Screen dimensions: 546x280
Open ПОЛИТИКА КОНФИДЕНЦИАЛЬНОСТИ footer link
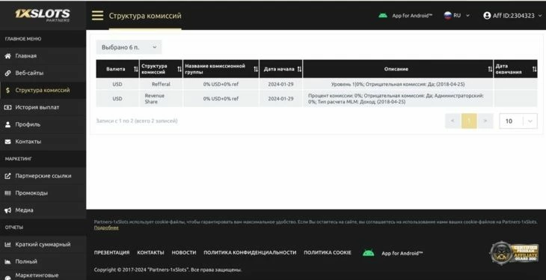250,252
